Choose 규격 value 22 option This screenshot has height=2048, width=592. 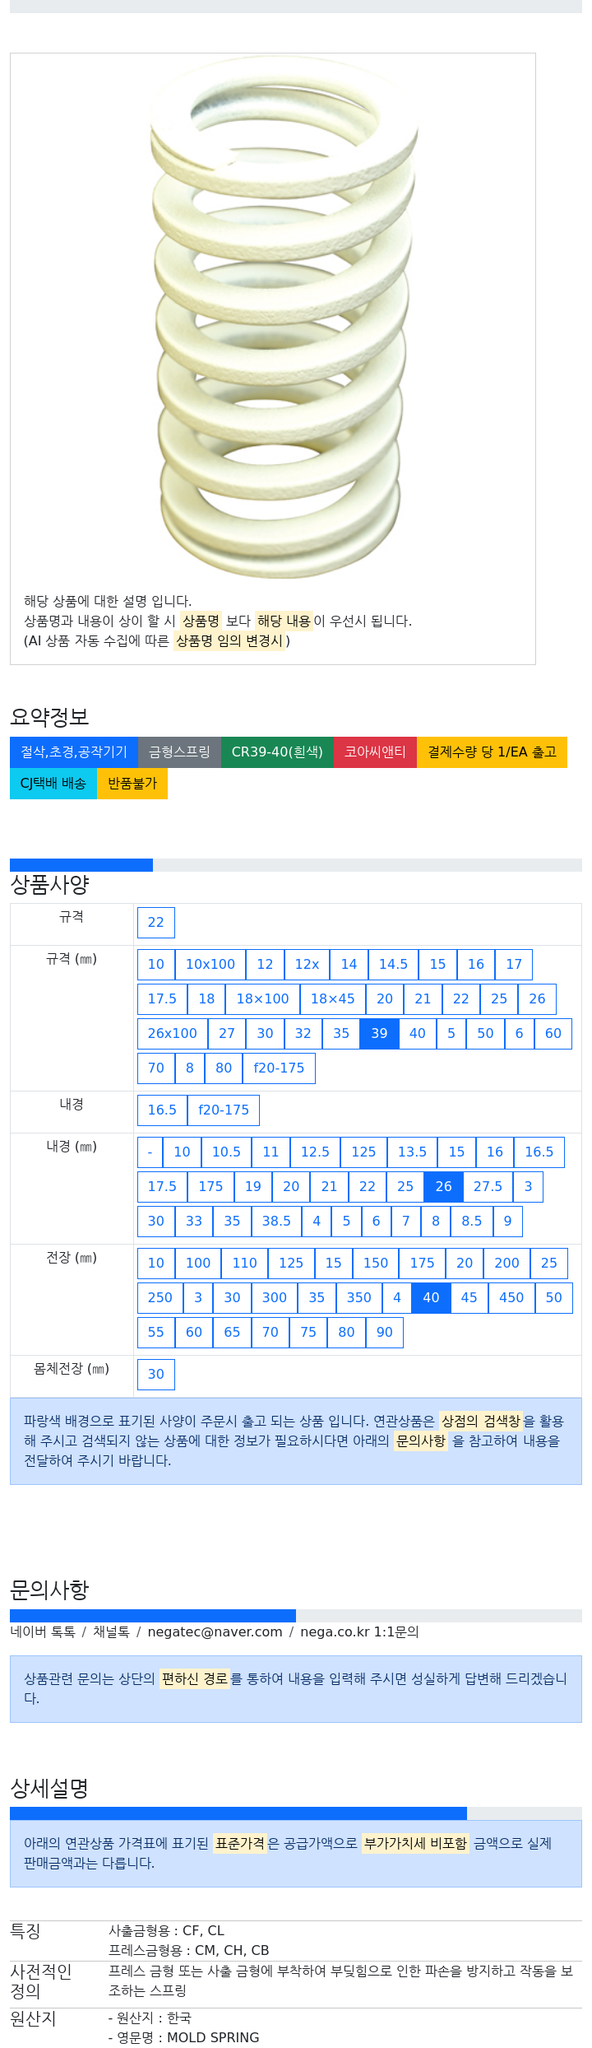[x=156, y=923]
